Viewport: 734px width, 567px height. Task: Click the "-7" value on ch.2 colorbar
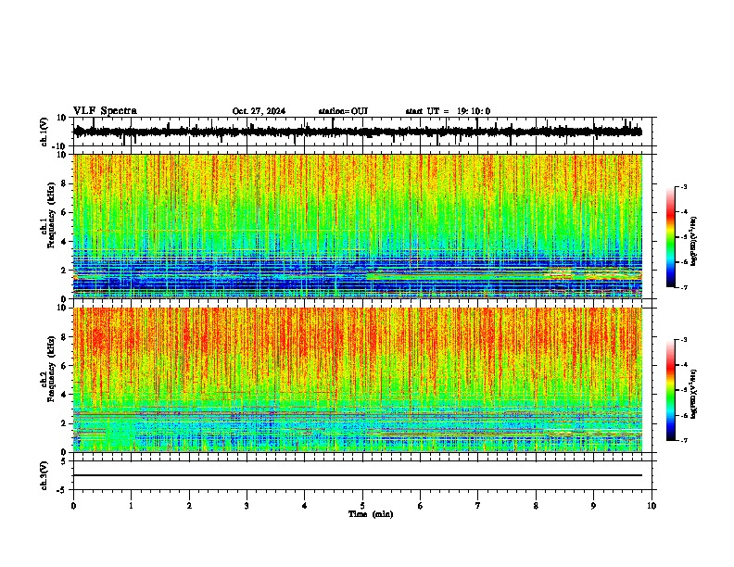tap(684, 440)
